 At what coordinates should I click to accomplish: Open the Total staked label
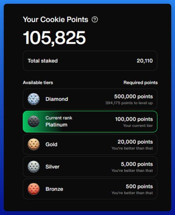pos(43,61)
